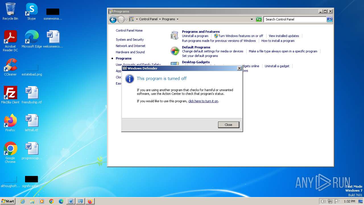This screenshot has height=205, width=364.
Task: Click the Default Programs icon
Action: tap(175, 51)
